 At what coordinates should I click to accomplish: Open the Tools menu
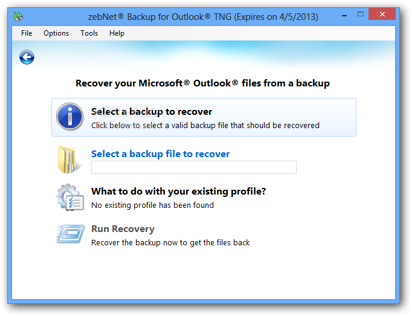click(x=89, y=33)
